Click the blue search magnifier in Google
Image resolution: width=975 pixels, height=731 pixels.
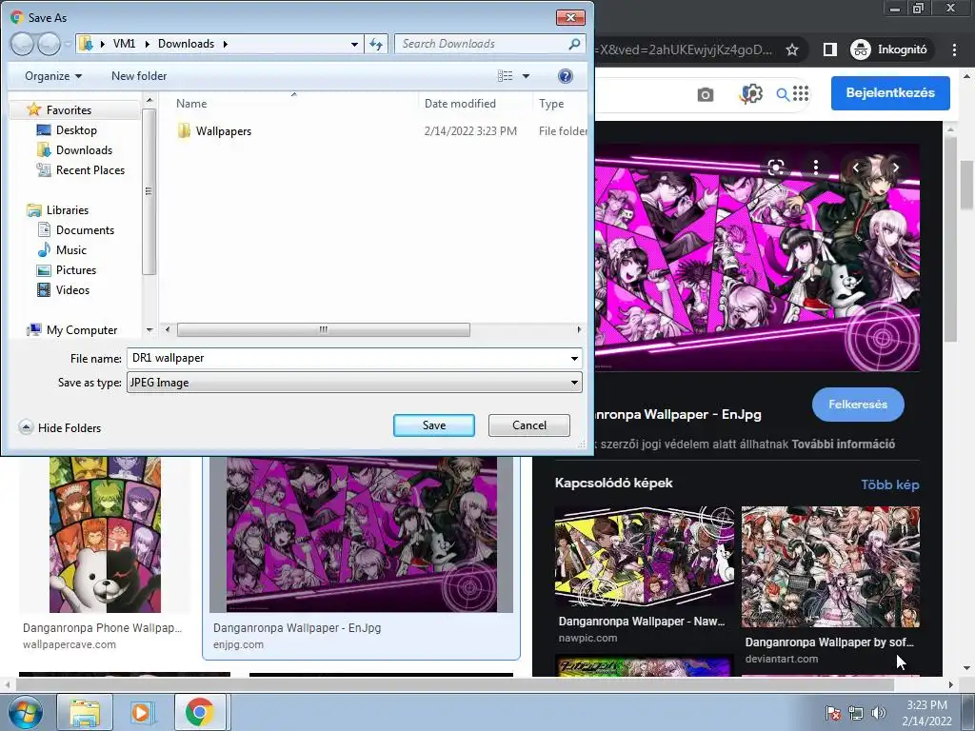783,94
